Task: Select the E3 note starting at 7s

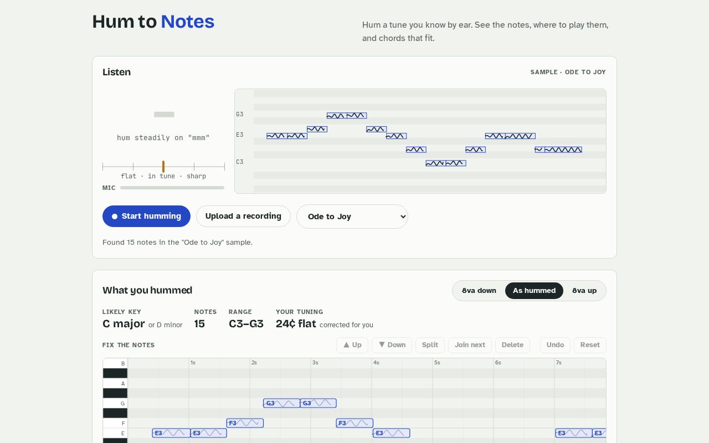Action: pos(573,433)
